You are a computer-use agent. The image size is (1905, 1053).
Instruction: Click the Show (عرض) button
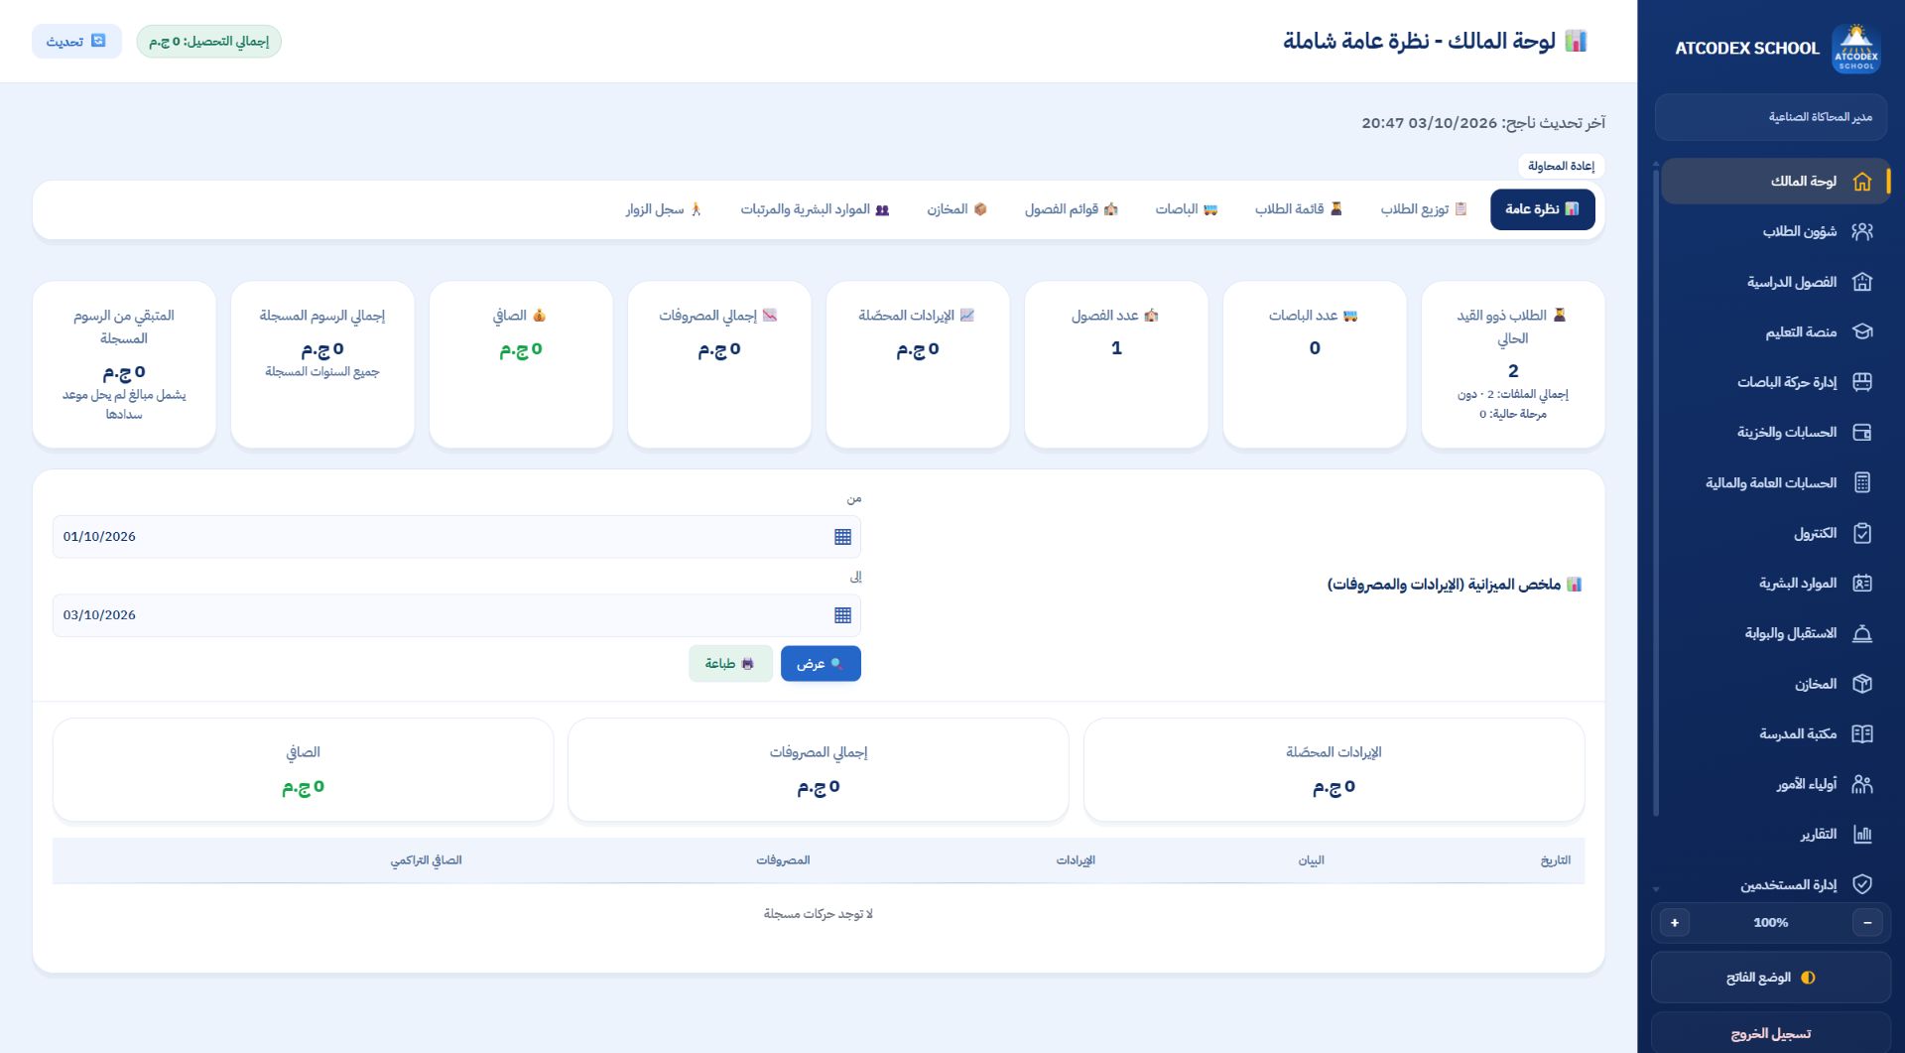821,664
